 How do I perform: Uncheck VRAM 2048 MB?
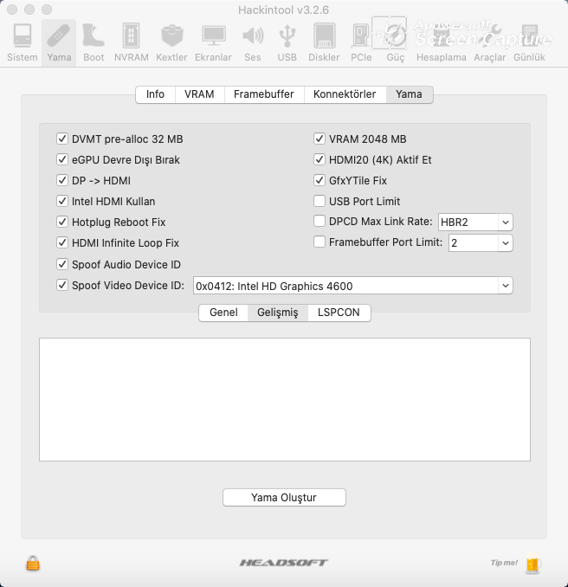(319, 139)
